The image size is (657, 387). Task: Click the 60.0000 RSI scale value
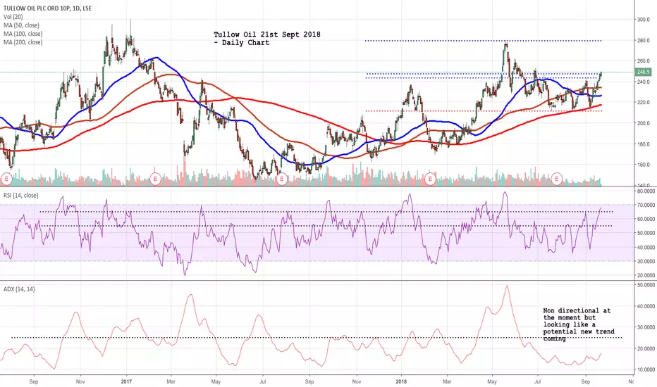(x=646, y=219)
